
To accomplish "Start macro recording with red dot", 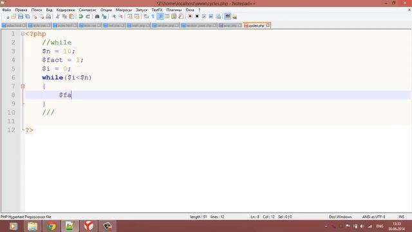I will [x=190, y=17].
